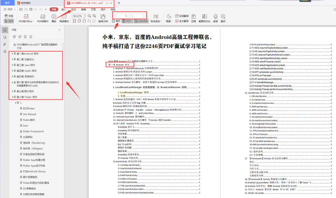Select Hot Reload bookmark entry
The width and height of the screenshot is (336, 198).
29,114
